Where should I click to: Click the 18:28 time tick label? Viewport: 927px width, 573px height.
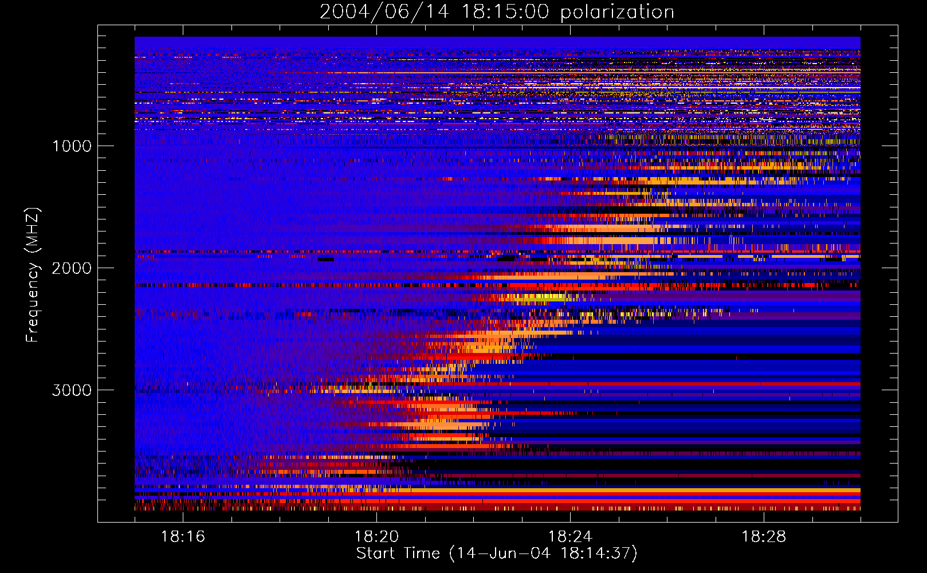[764, 537]
